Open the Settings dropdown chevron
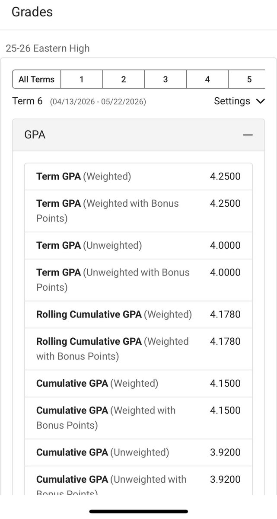 [x=260, y=101]
